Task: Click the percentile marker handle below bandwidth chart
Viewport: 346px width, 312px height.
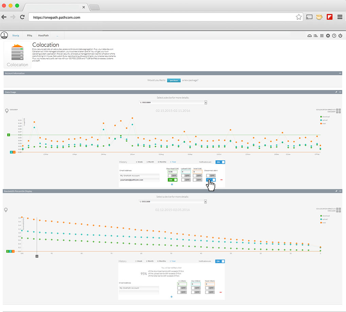Action: [x=37, y=256]
